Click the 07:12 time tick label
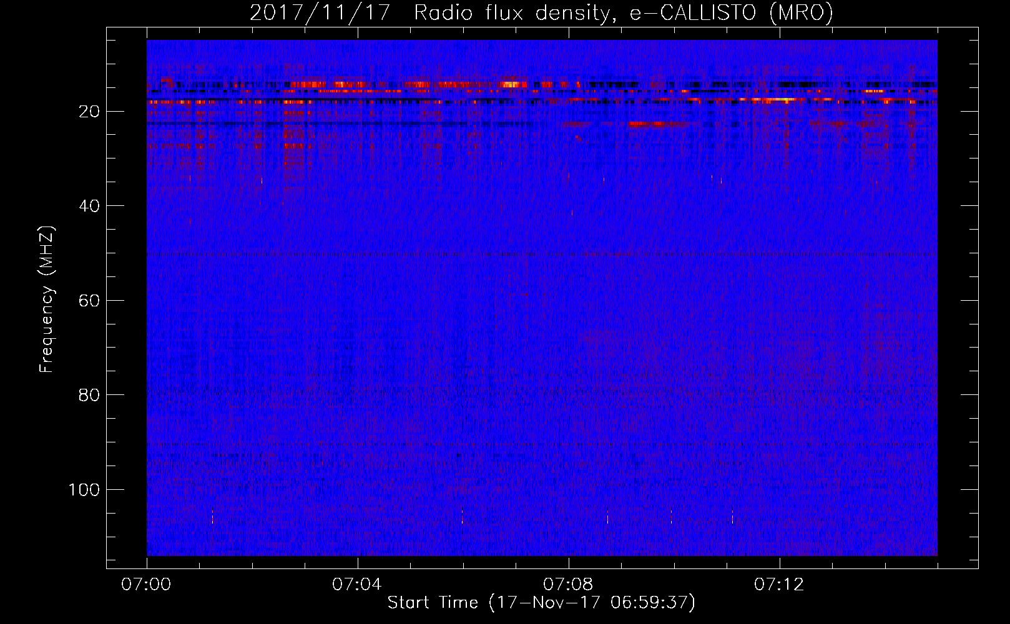This screenshot has height=624, width=1010. (x=779, y=585)
